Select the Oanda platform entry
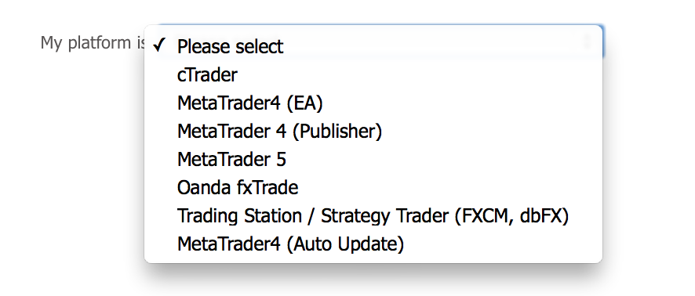 click(x=373, y=188)
